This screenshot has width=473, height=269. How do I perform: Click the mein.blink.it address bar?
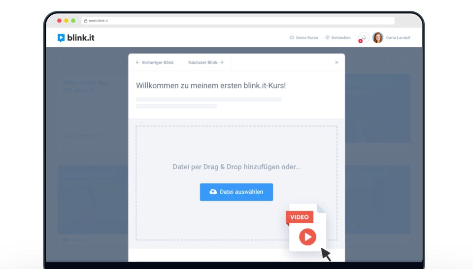point(237,21)
